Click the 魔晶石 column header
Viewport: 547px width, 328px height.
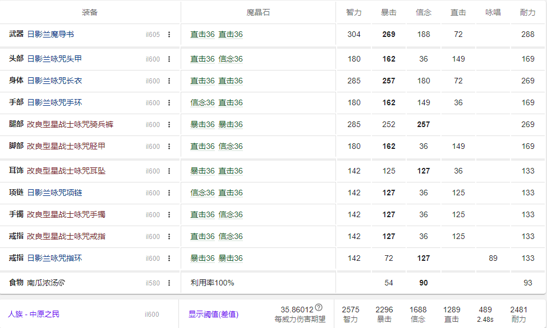(x=258, y=12)
